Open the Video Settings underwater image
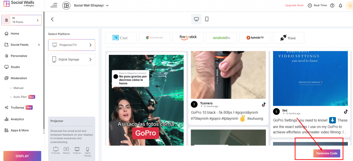 click(311, 79)
